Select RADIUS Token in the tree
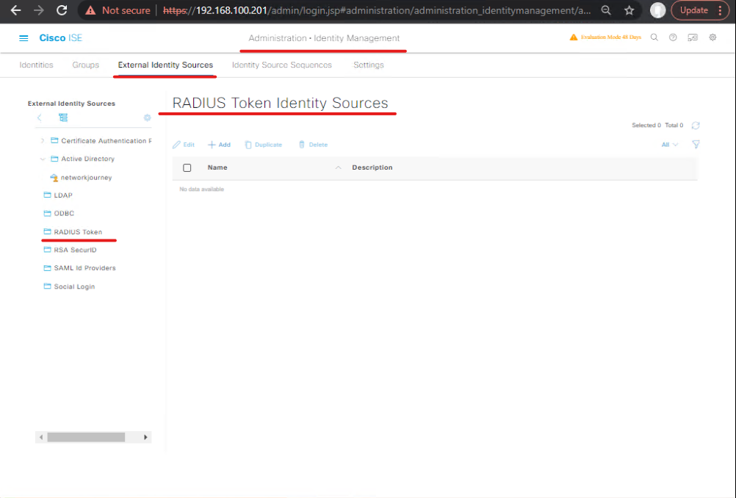Viewport: 736px width, 498px height. pyautogui.click(x=78, y=232)
